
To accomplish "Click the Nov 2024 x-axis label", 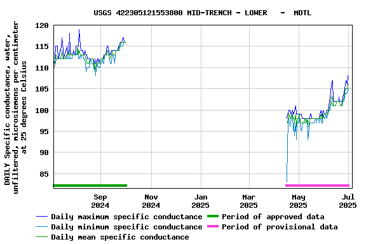I will click(151, 201).
